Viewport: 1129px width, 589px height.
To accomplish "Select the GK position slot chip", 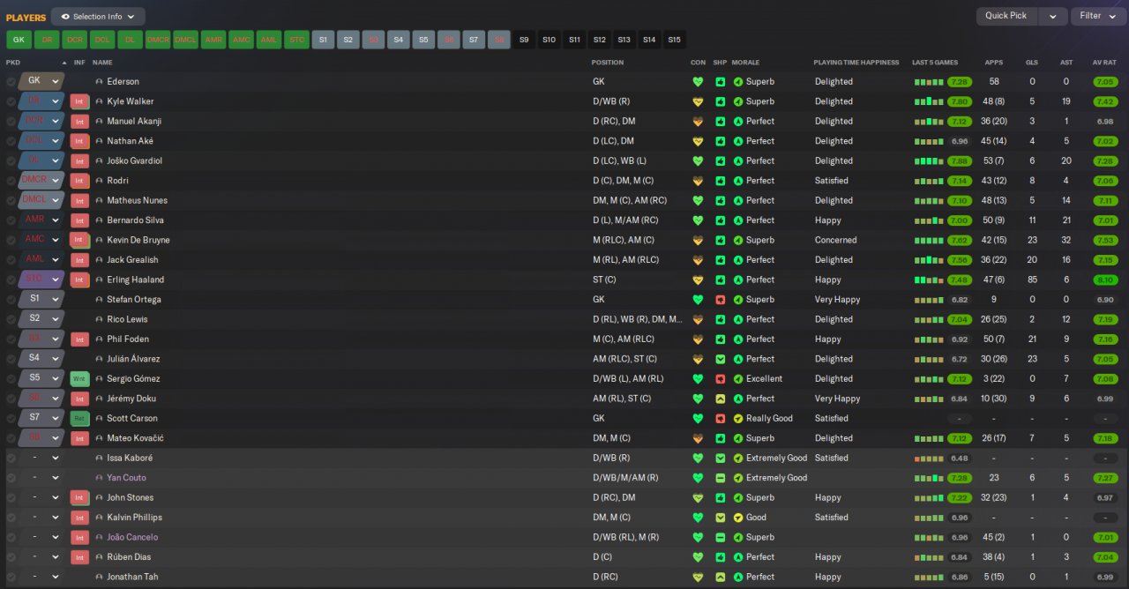I will 19,40.
